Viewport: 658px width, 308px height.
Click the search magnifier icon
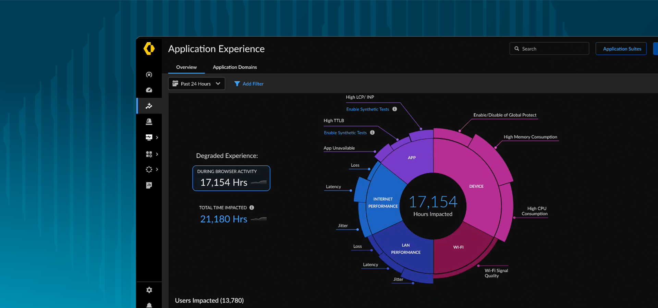pos(517,49)
